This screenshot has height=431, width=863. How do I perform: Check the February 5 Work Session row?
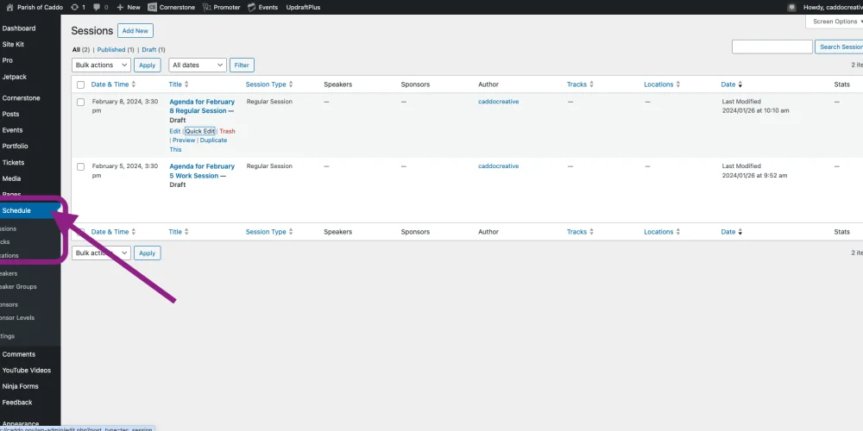pyautogui.click(x=80, y=166)
